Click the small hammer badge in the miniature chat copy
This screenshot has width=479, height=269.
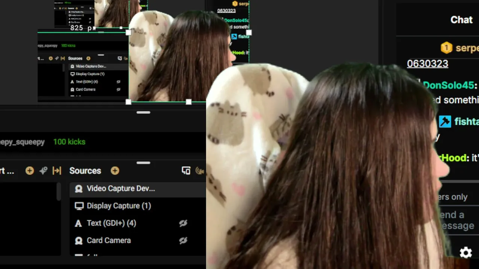(x=234, y=37)
